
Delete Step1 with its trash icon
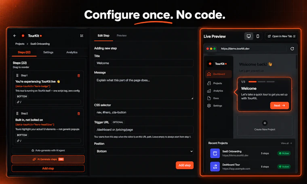tap(79, 75)
